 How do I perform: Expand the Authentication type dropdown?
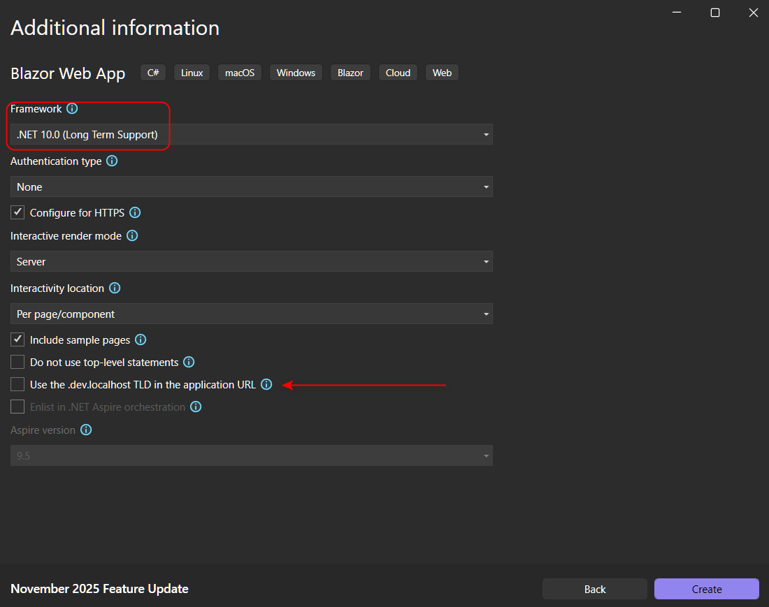(x=252, y=187)
